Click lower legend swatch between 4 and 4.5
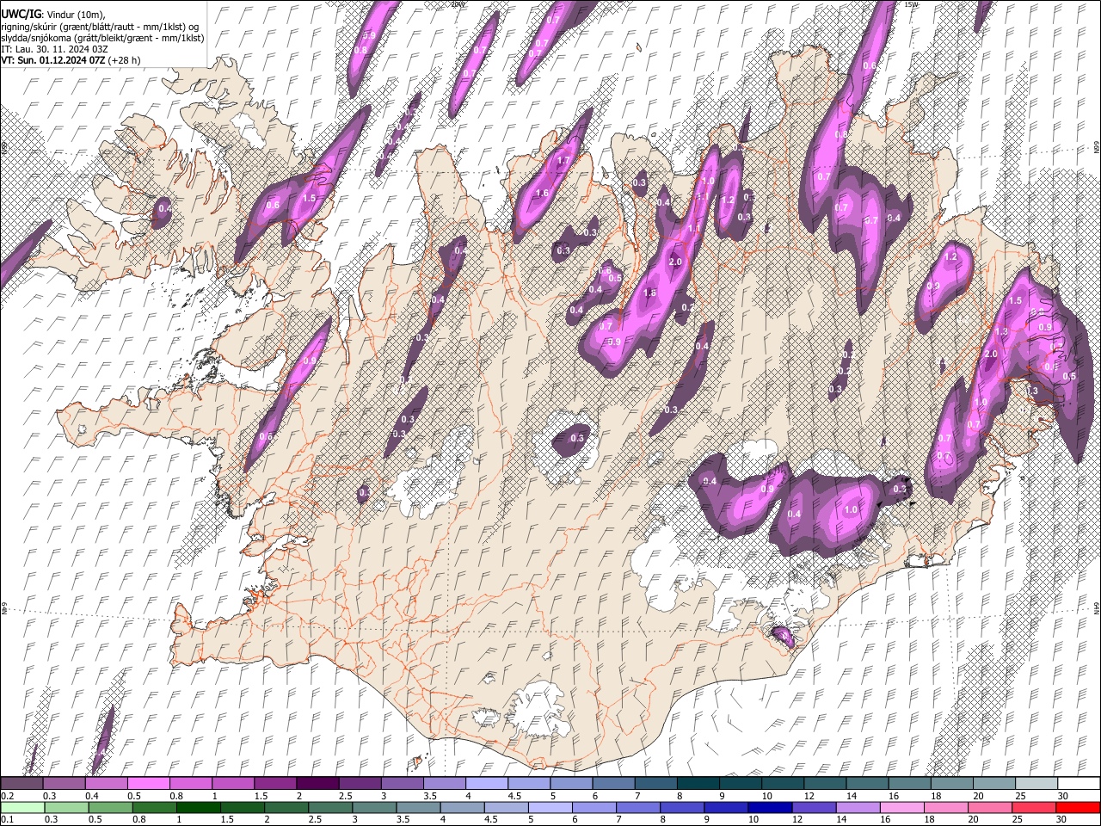The height and width of the screenshot is (826, 1101). click(x=462, y=808)
